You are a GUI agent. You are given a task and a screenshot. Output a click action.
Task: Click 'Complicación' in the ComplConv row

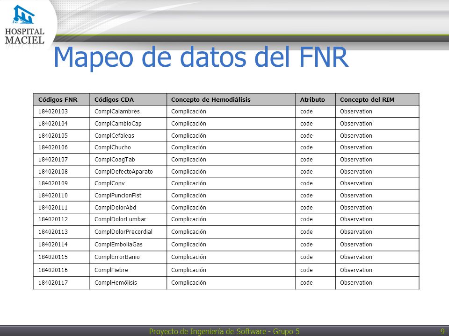(x=188, y=183)
